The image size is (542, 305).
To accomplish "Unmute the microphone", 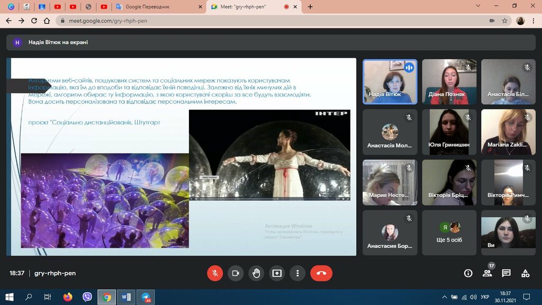I will pyautogui.click(x=215, y=273).
